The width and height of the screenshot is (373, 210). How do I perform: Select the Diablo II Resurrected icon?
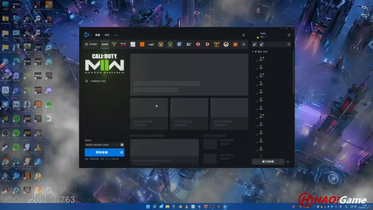click(216, 44)
